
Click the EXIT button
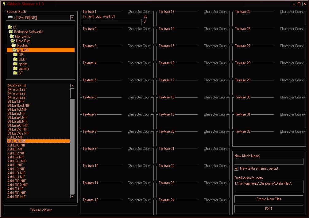click(269, 209)
